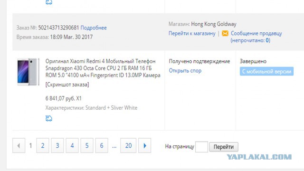Go to the seller's store via Перейти к магазину
The height and width of the screenshot is (171, 304).
192,33
